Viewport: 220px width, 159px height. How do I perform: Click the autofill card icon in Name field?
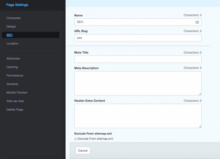[197, 22]
